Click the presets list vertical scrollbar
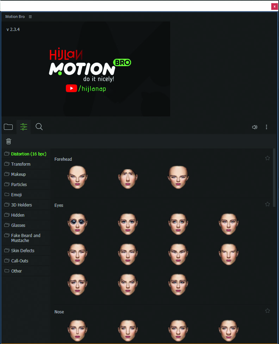279x344 pixels. [x=274, y=178]
